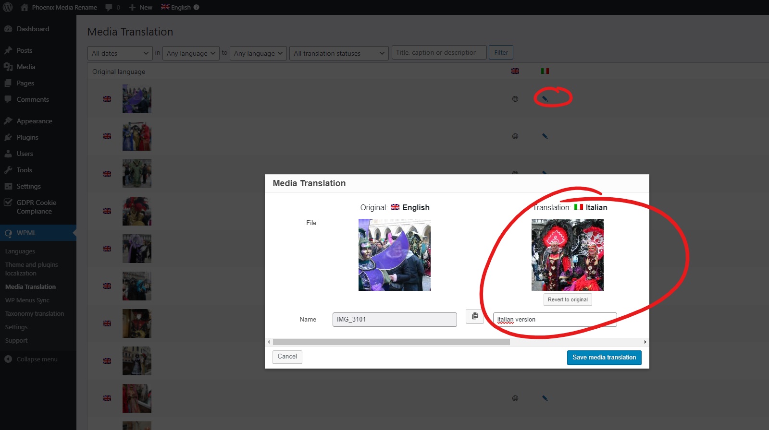
Task: Expand the All dates dropdown
Action: point(120,53)
